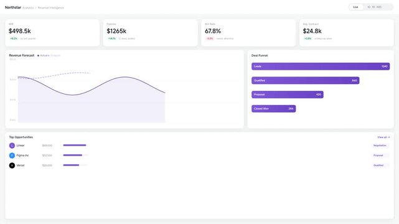Click the Figma Inc deal progress bar
399x224 pixels.
75,155
